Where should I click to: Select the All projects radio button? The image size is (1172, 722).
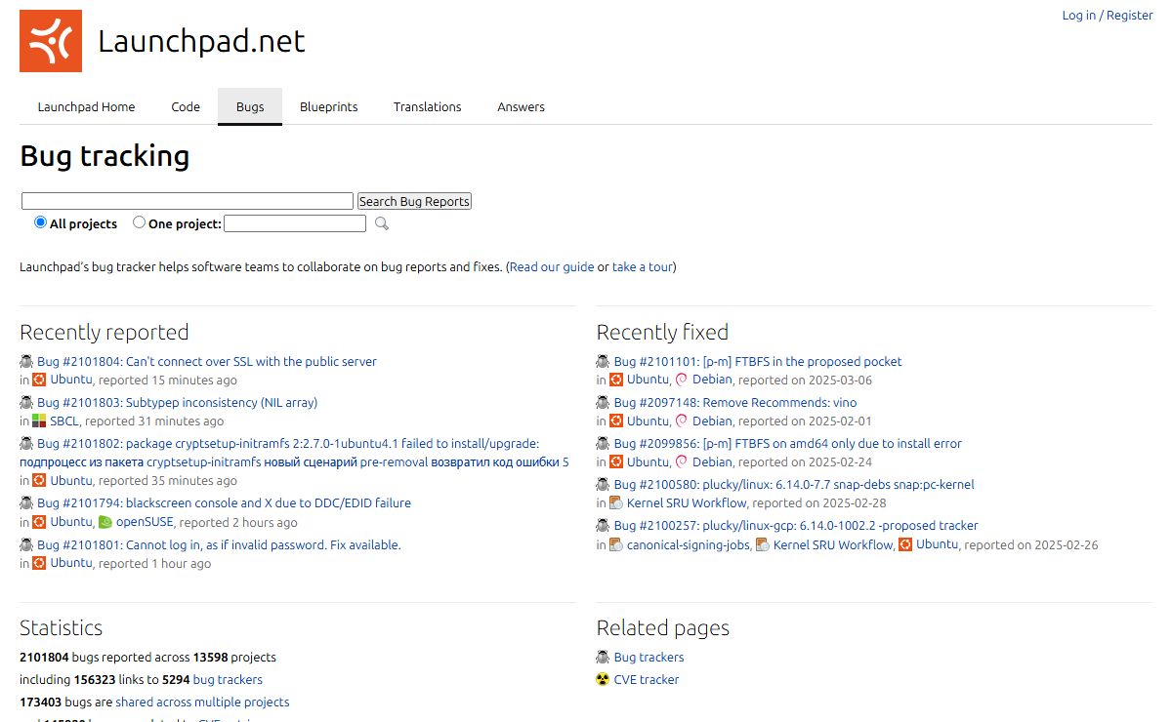40,222
